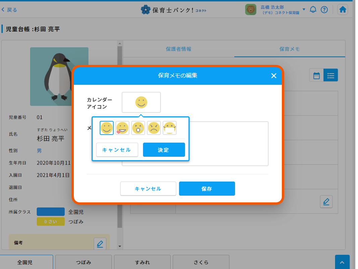Viewport: 358px width, 269px height.
Task: Click the 保育士バンク flower logo
Action: coord(144,9)
